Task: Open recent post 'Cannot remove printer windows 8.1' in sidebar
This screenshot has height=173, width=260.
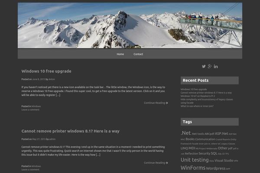Action: coord(206,93)
